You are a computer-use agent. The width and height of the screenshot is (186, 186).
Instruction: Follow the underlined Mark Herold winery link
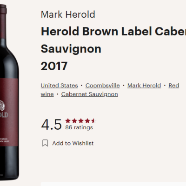[144, 86]
